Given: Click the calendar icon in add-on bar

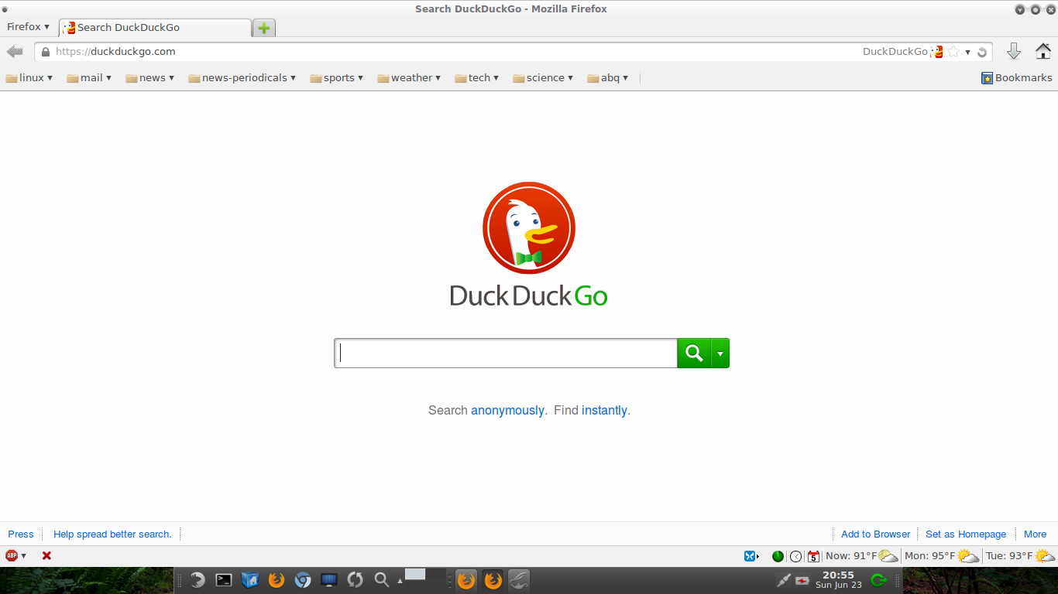Looking at the screenshot, I should click(813, 556).
